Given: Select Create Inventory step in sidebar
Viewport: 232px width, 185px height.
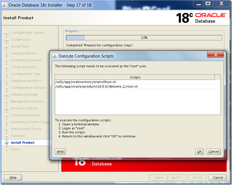Looking at the screenshot, I should click(x=24, y=67).
